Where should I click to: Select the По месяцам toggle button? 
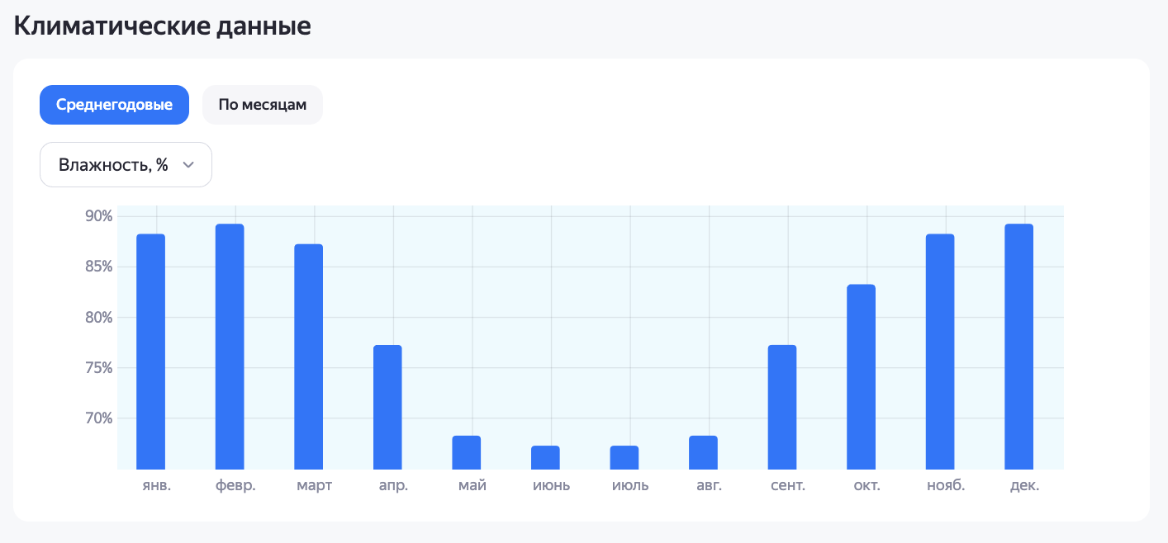[262, 105]
